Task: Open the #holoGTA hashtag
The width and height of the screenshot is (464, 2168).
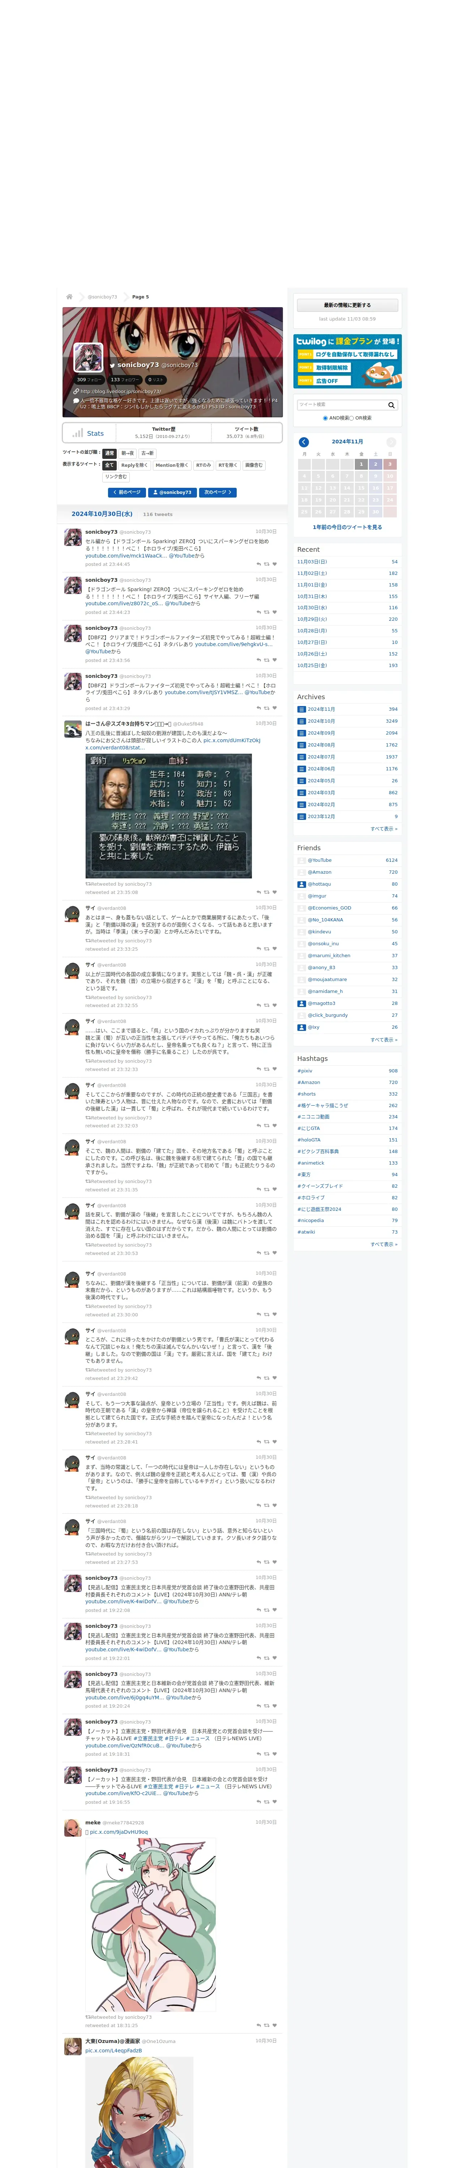Action: pos(308,1140)
